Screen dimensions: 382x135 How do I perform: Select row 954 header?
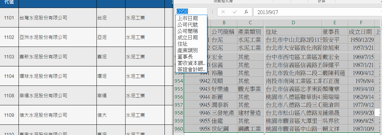click(179, 81)
